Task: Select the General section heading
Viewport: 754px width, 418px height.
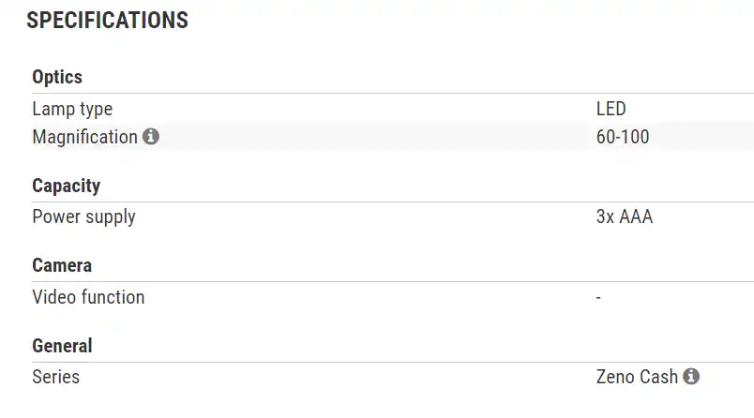Action: click(62, 346)
